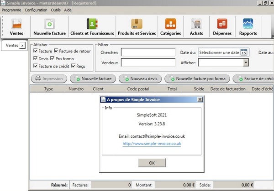Click the Impression button

[x=49, y=79]
